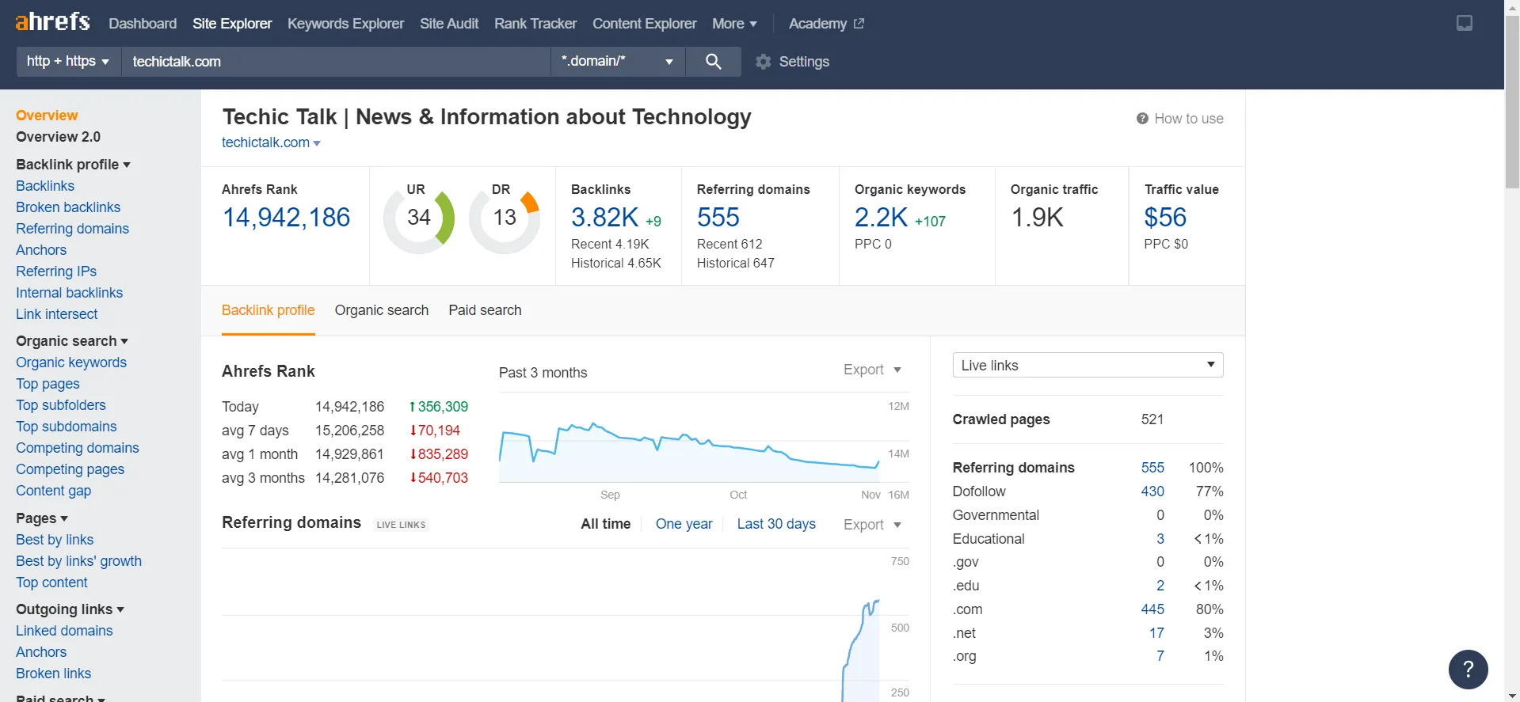This screenshot has width=1520, height=702.
Task: Open Content gap in sidebar
Action: [54, 491]
